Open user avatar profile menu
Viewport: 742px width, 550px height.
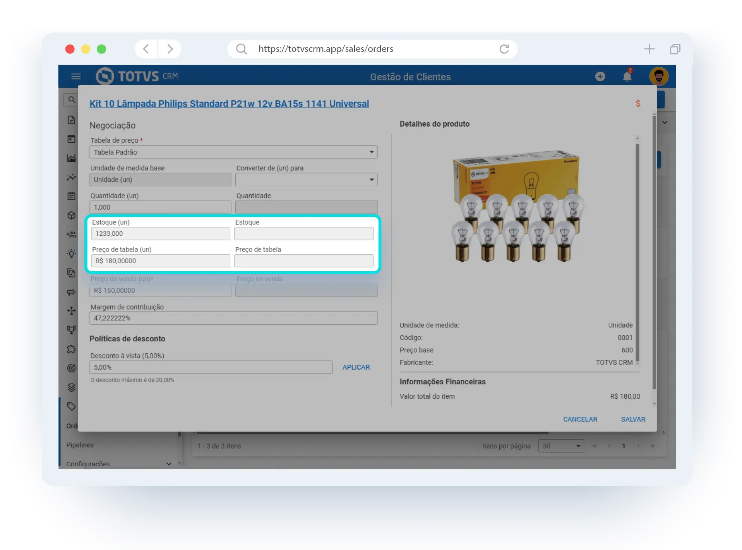pos(659,76)
